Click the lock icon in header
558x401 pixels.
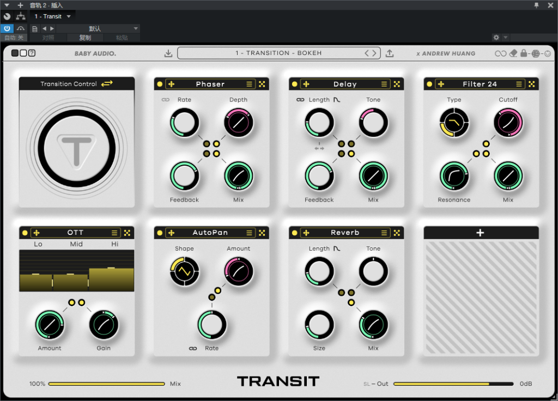(x=524, y=53)
